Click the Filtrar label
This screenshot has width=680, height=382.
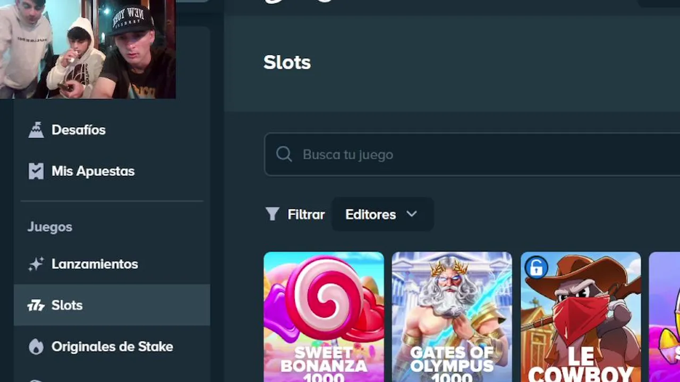[306, 214]
